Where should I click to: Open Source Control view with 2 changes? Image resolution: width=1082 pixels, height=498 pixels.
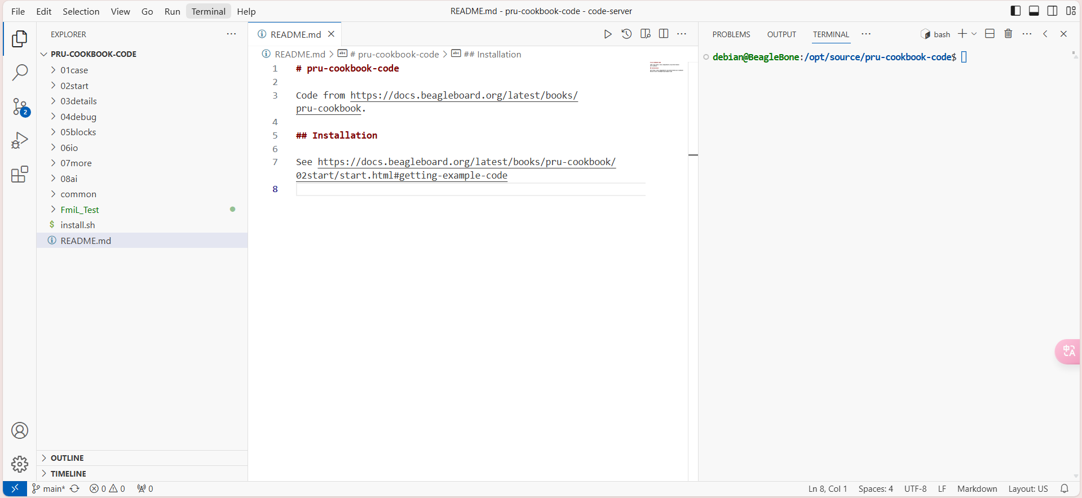point(20,106)
